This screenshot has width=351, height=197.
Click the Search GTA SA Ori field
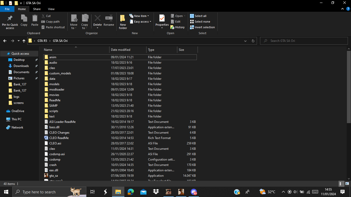304,41
